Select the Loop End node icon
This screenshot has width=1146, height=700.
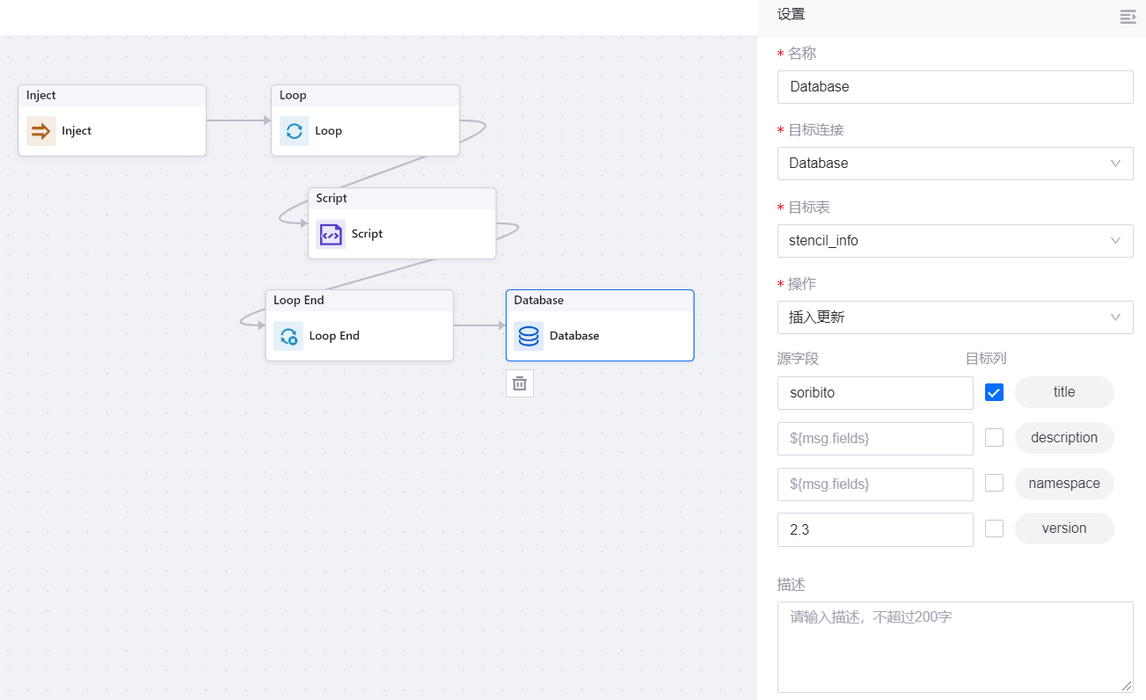(288, 336)
